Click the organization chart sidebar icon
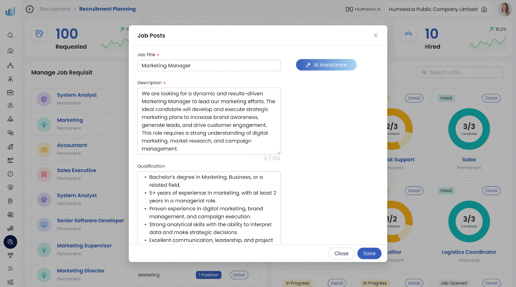Image resolution: width=516 pixels, height=287 pixels. tap(10, 64)
